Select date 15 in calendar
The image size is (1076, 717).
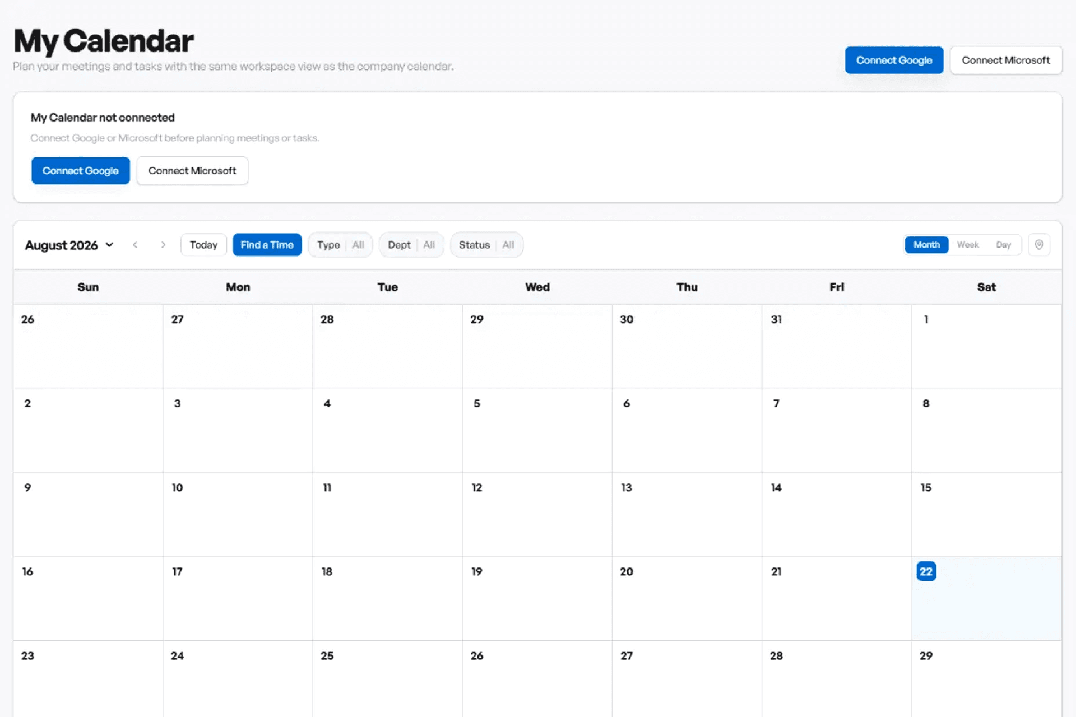point(986,514)
